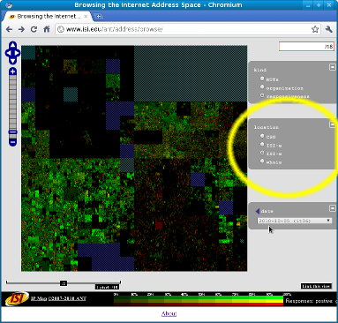This screenshot has width=338, height=323.
Task: Choose ISI-e location radio button
Action: pyautogui.click(x=262, y=145)
